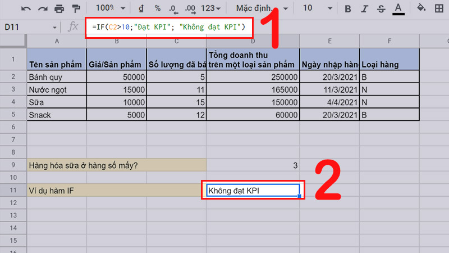Screen dimensions: 449x253
Task: Open the 123 number format dropdown
Action: [x=212, y=9]
